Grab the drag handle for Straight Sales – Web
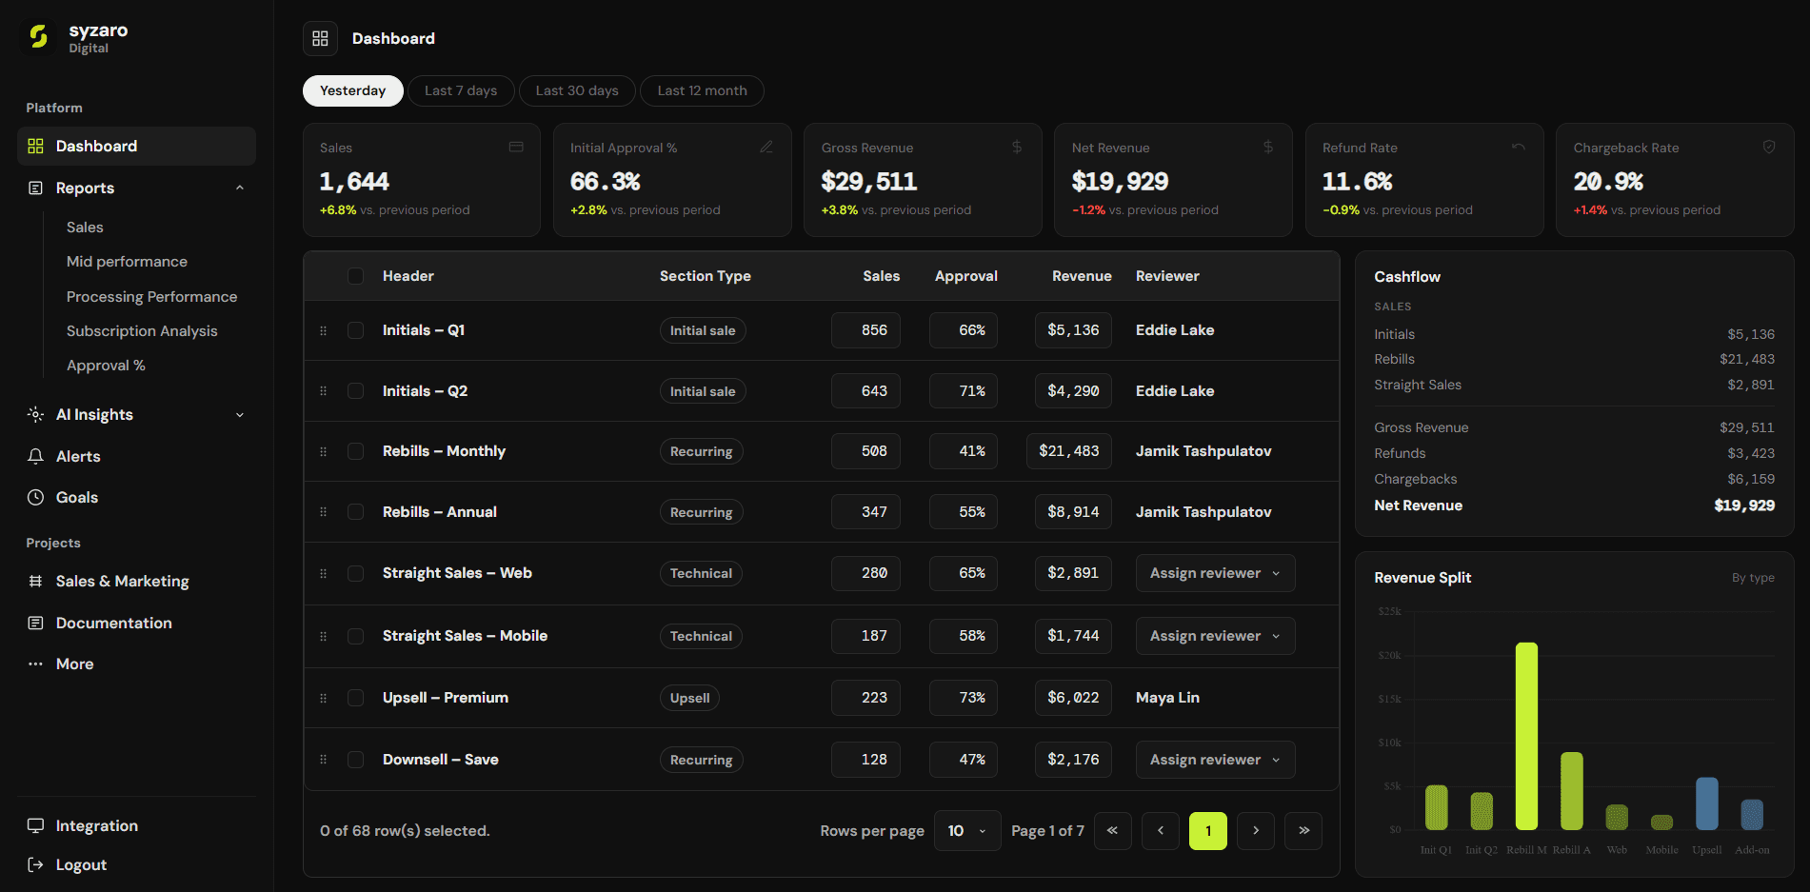This screenshot has width=1810, height=892. click(324, 573)
